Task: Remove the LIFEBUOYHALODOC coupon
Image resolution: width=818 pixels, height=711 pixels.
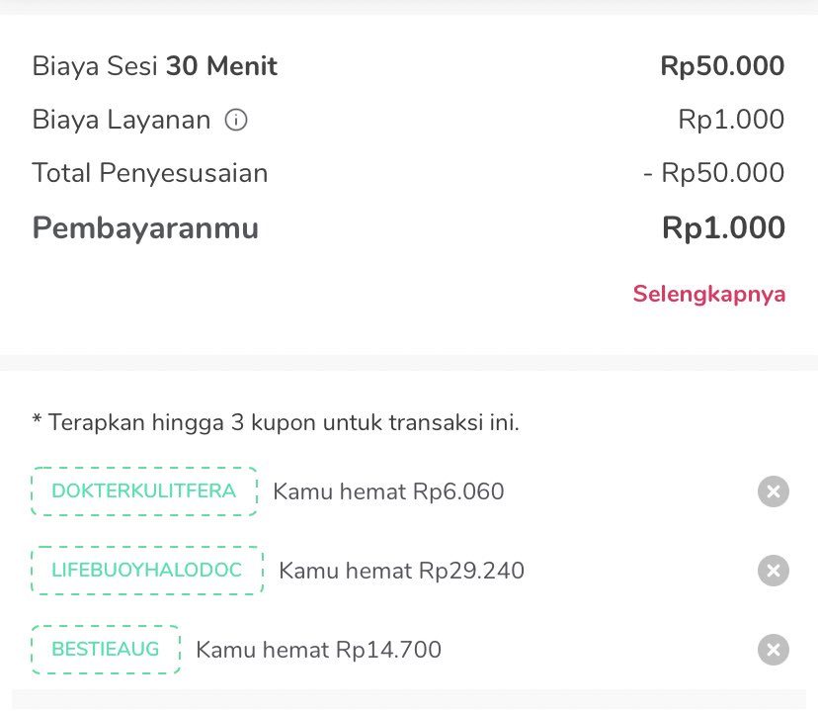Action: [x=774, y=571]
